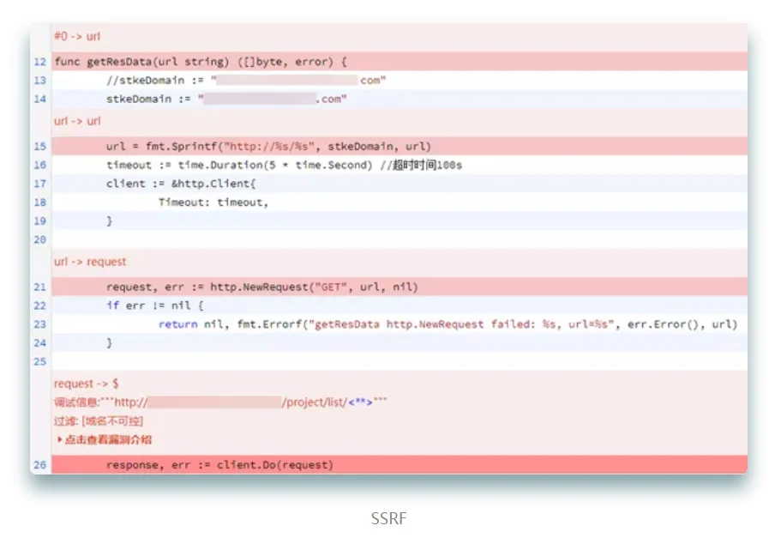Viewport: 781px width, 538px height.
Task: Click the 调试信息 debug URL text
Action: click(220, 402)
